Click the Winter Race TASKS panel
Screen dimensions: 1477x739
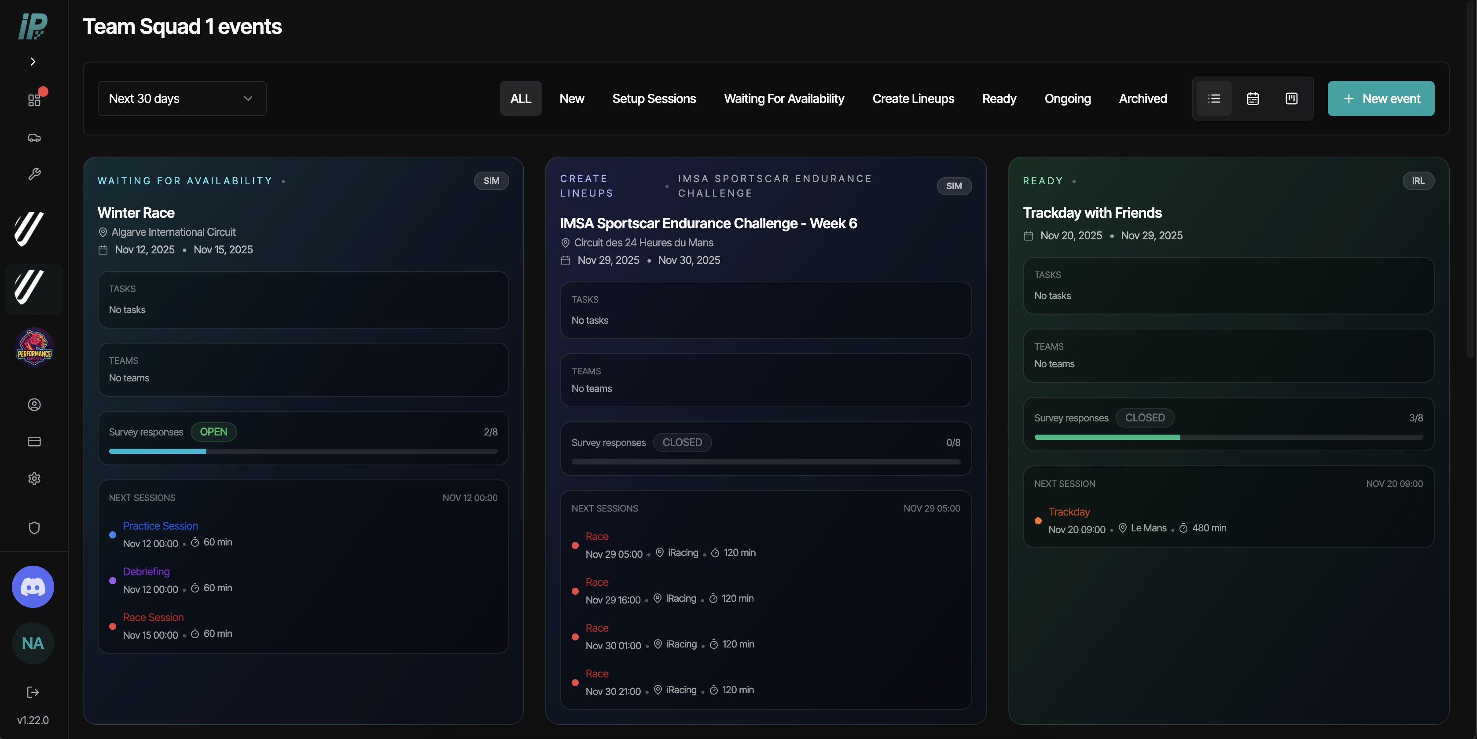tap(303, 300)
